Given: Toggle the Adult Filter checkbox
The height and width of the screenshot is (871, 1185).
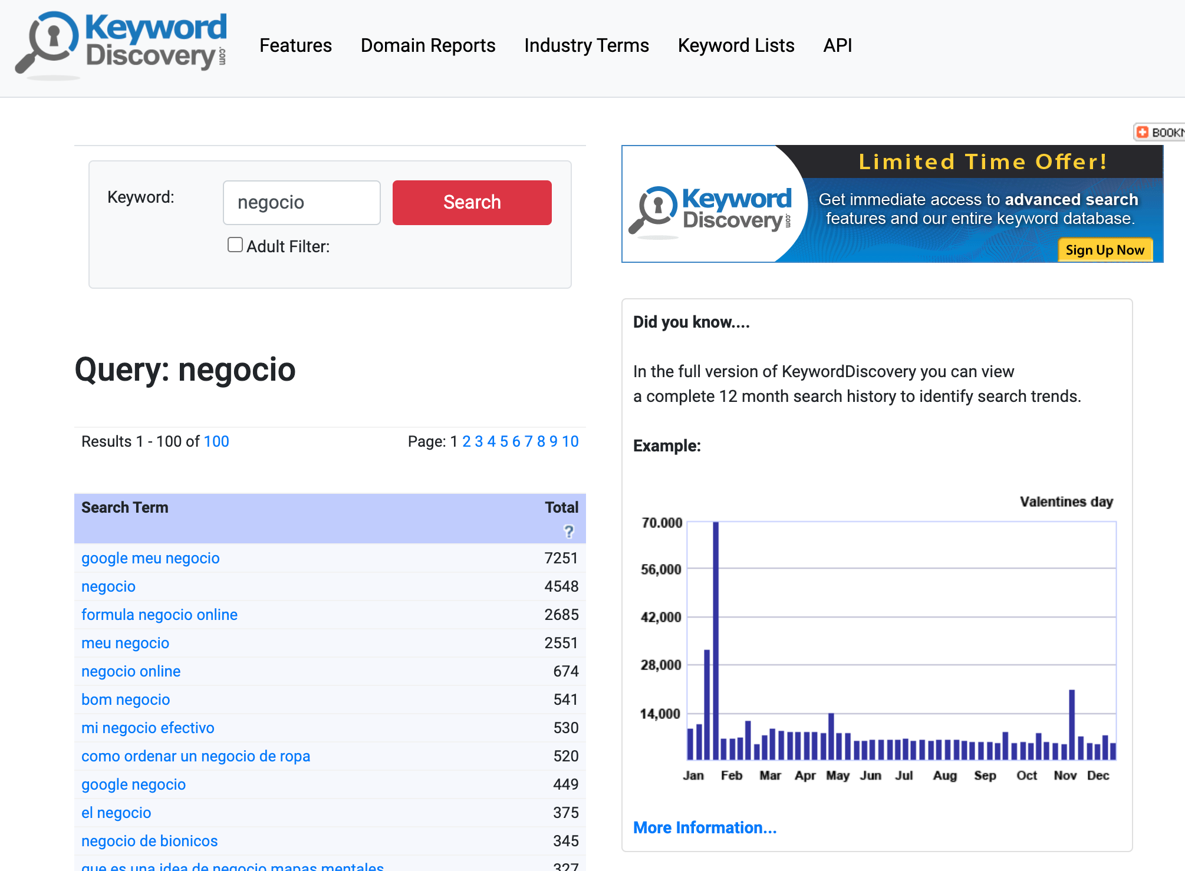Looking at the screenshot, I should [235, 245].
